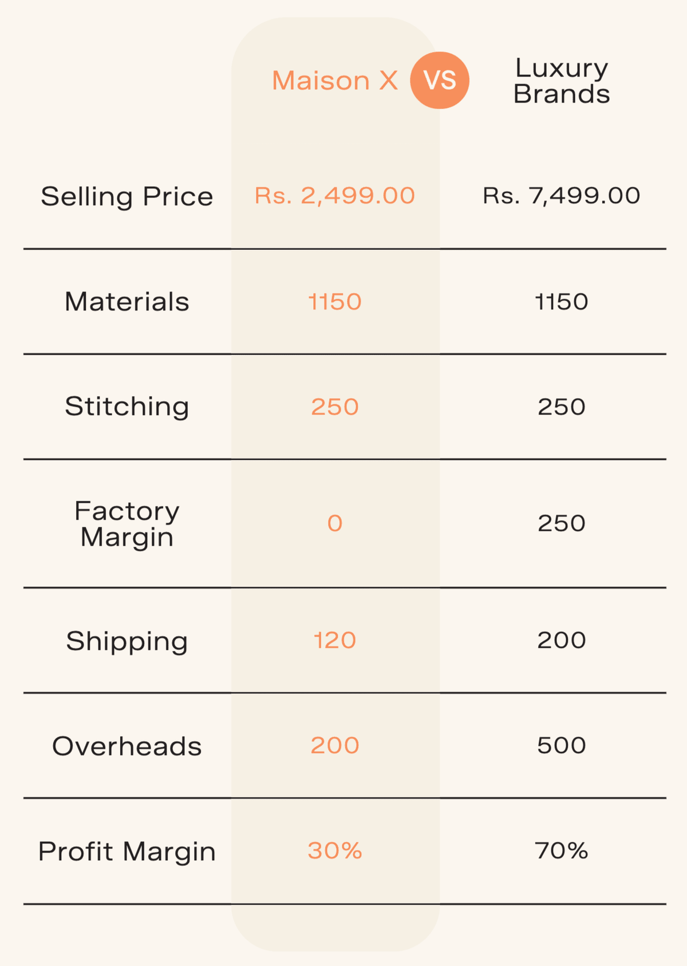Select the Stitching row label
Image resolution: width=687 pixels, height=966 pixels.
[x=127, y=407]
